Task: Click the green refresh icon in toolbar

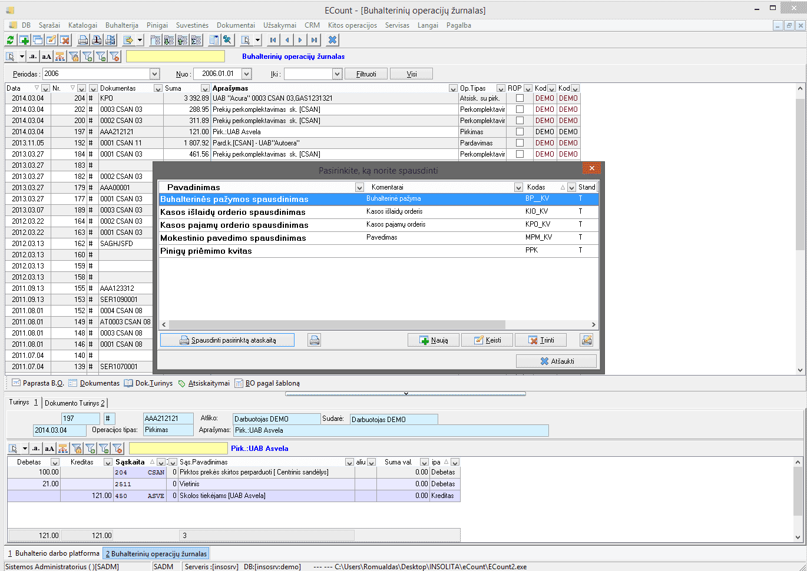Action: pyautogui.click(x=10, y=40)
